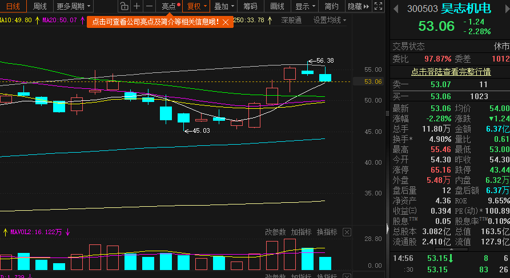The image size is (510, 278).
Task: Click 最高 value 55.46
Action: tap(441, 150)
